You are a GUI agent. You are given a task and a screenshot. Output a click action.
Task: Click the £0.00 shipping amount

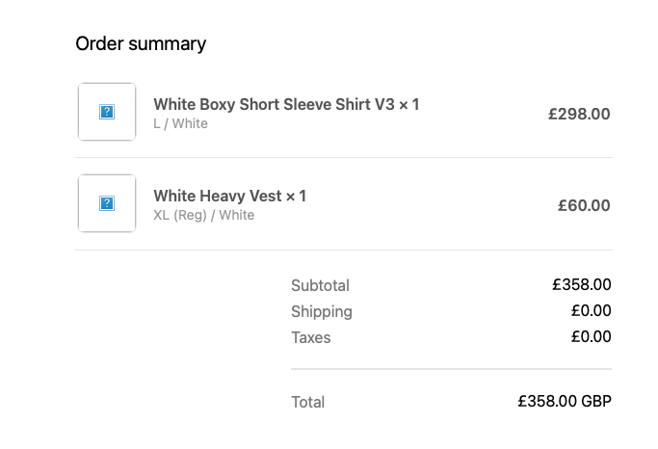pyautogui.click(x=591, y=311)
